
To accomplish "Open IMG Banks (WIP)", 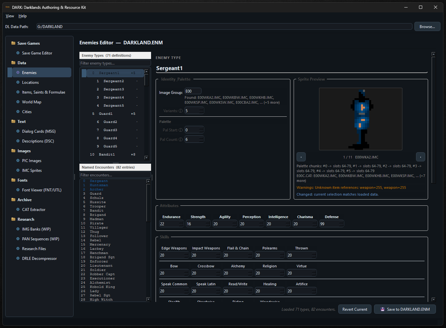I will coord(36,229).
